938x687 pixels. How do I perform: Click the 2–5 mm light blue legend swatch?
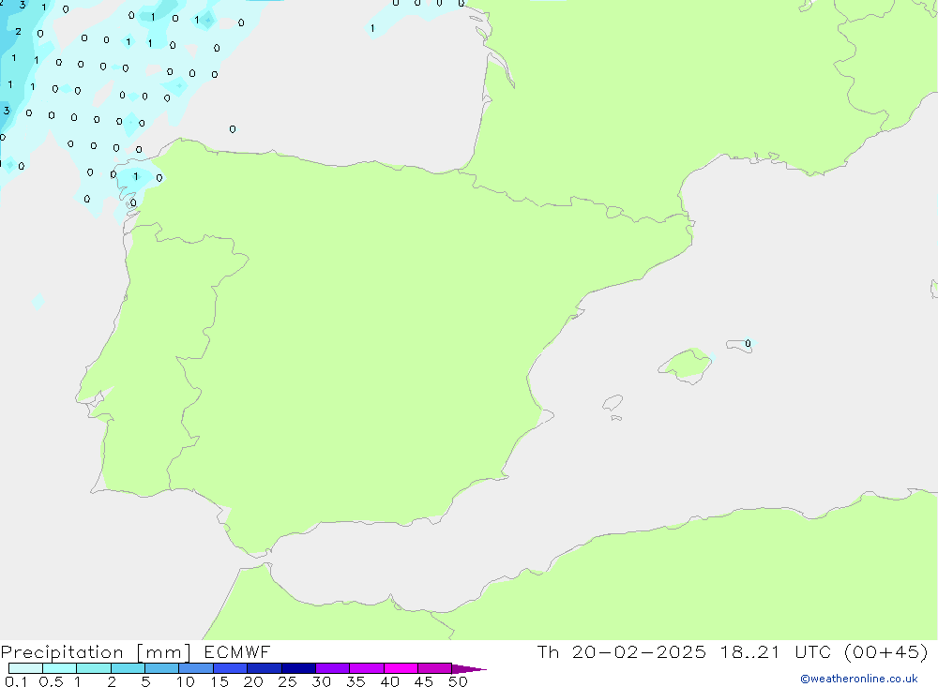128,668
